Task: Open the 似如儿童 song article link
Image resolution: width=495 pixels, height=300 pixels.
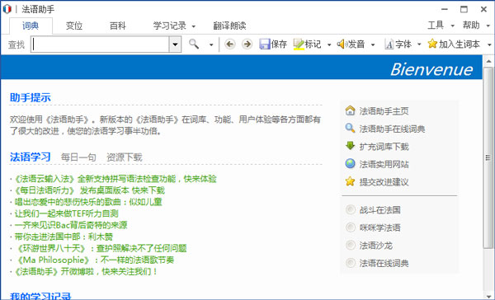Action: coord(88,202)
